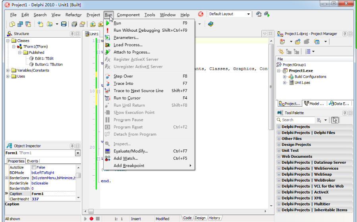The height and width of the screenshot is (222, 357).
Task: Open Evaluate/Modify... dialog entry
Action: tap(149, 151)
